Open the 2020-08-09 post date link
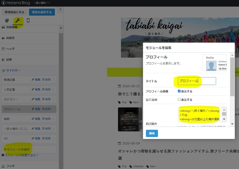The width and height of the screenshot is (239, 169). coord(131,143)
